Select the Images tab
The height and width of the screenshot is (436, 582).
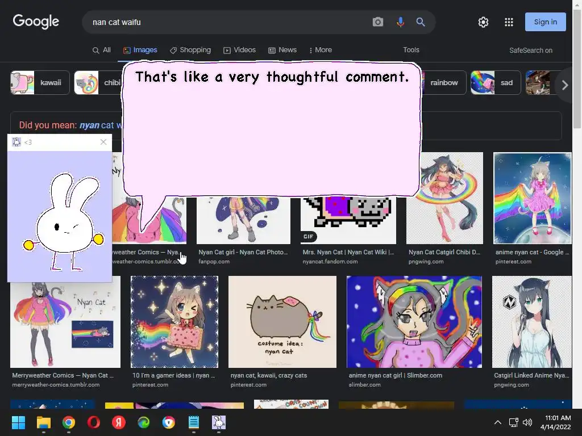(140, 50)
